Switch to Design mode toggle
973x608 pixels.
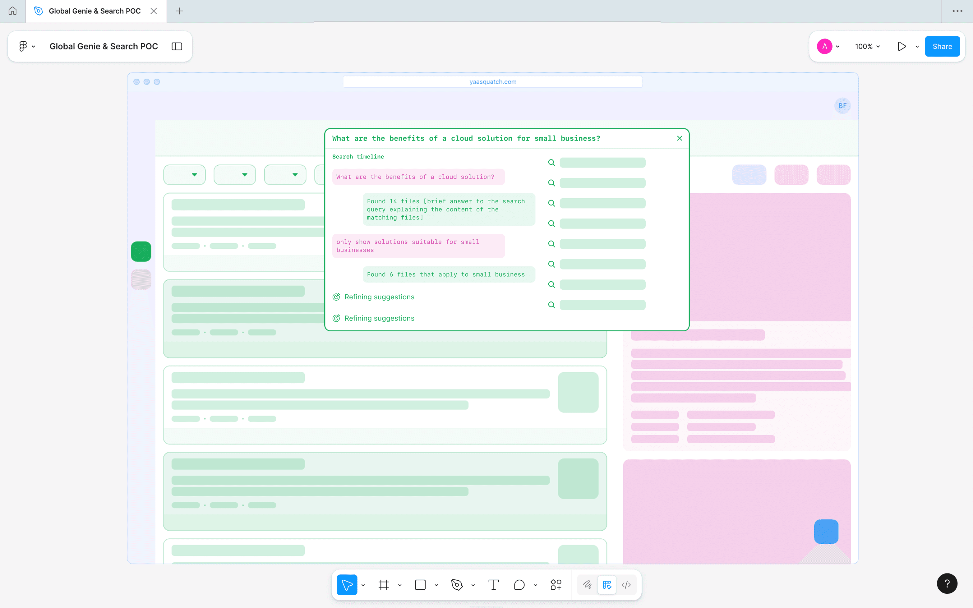click(607, 585)
